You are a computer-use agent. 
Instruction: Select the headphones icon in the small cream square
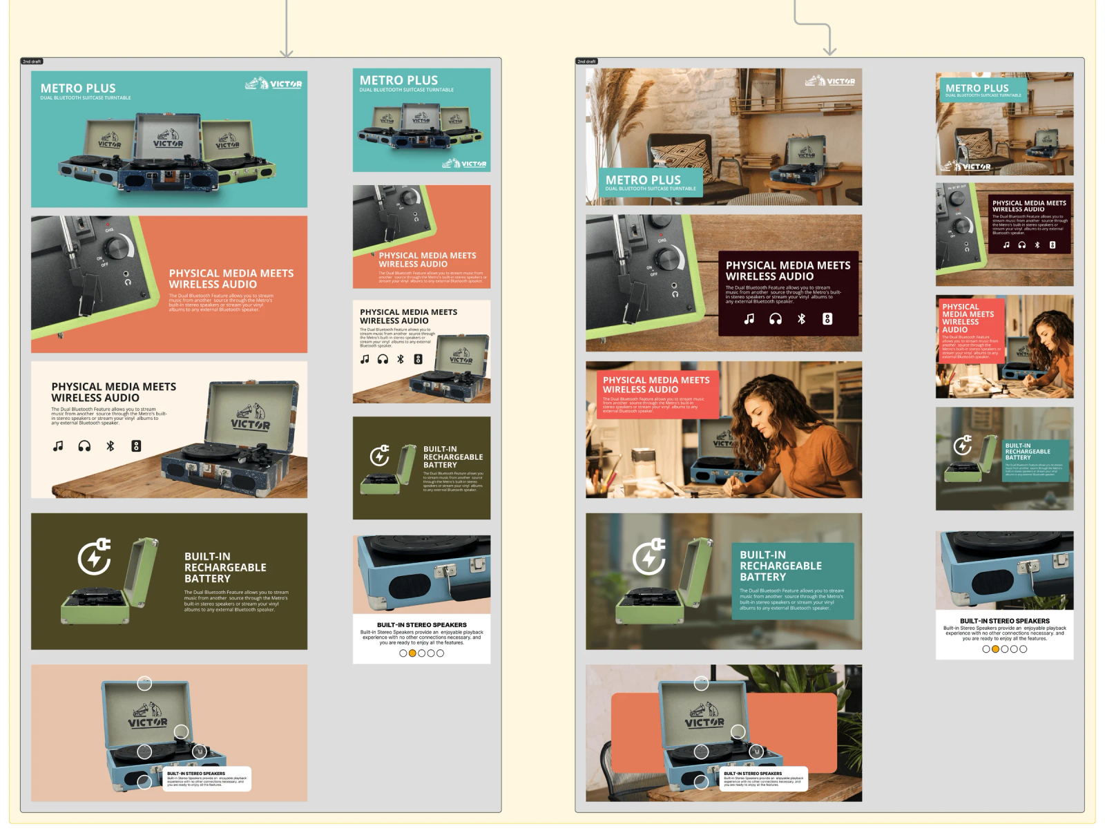383,359
